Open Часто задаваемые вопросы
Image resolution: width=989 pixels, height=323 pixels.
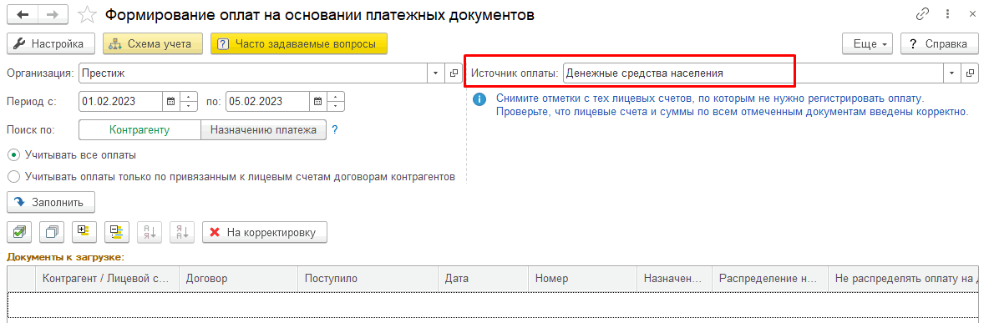[x=298, y=44]
